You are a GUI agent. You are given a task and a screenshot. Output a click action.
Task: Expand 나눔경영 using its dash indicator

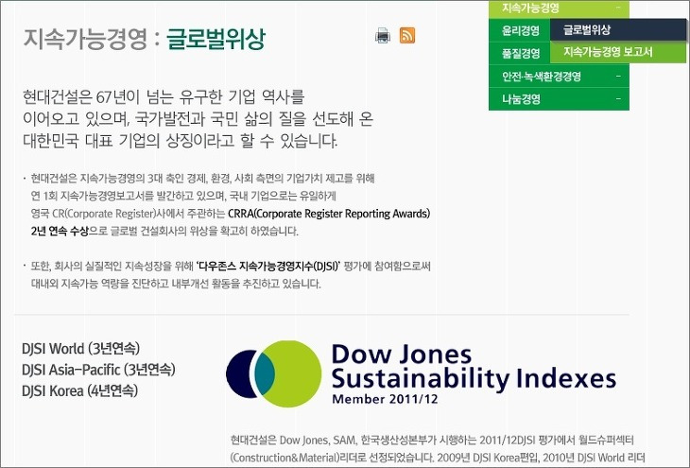click(x=618, y=98)
